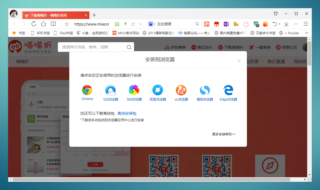
Task: Select QQ浏览器 install option
Action: 111,93
